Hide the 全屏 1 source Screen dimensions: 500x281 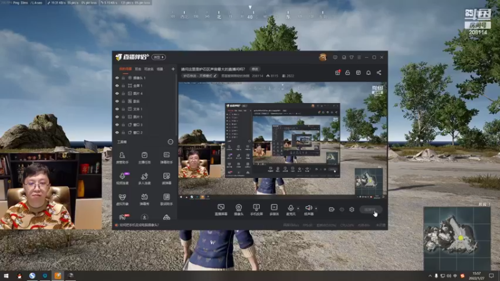pos(117,86)
